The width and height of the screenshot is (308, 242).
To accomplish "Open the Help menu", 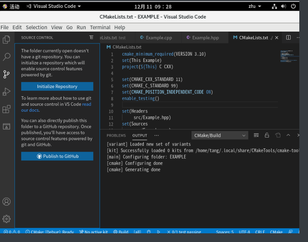I will (x=120, y=27).
